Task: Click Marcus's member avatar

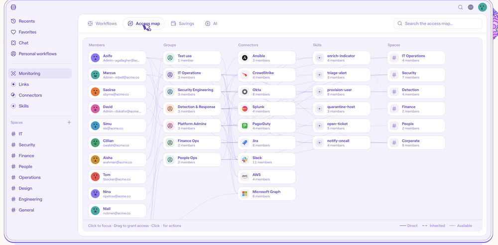Action: click(x=95, y=75)
